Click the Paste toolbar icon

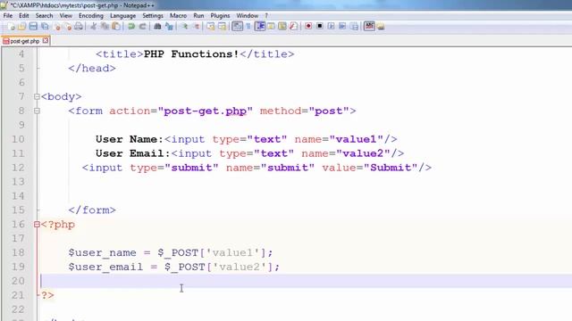click(x=116, y=26)
